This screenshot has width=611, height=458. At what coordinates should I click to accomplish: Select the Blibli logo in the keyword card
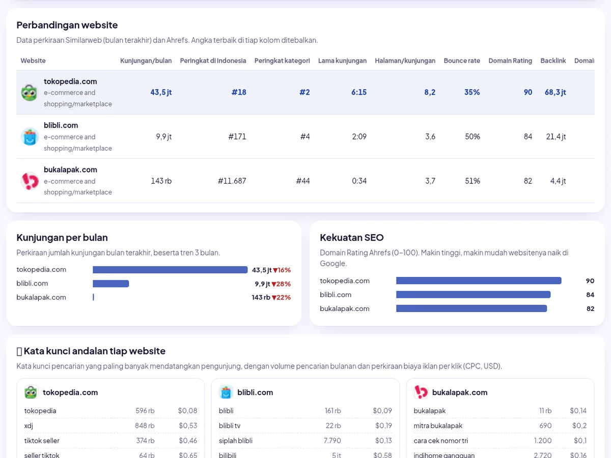click(226, 392)
